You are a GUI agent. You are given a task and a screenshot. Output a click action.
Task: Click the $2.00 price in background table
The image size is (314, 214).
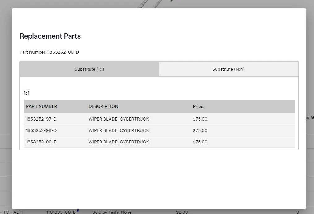tap(182, 212)
